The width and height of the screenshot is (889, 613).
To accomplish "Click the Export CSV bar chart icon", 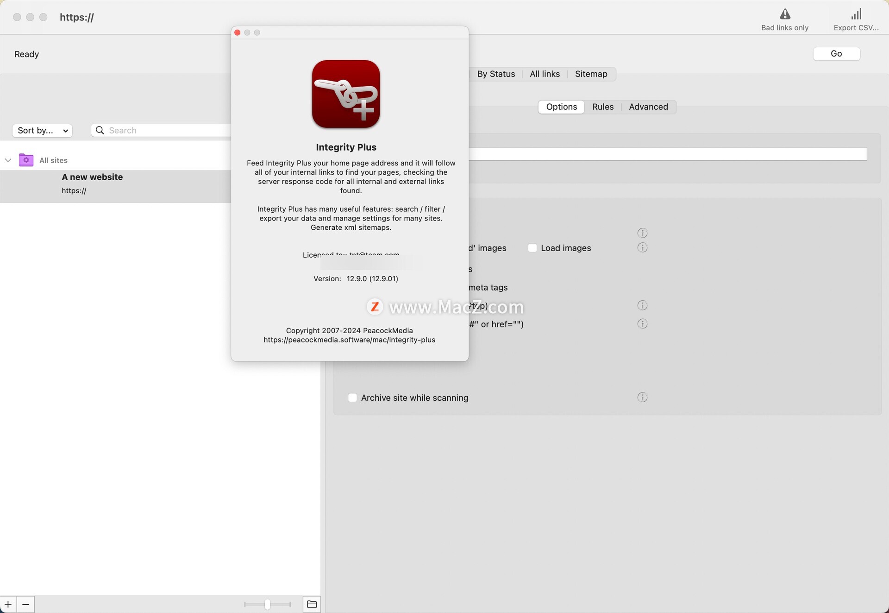I will [856, 14].
